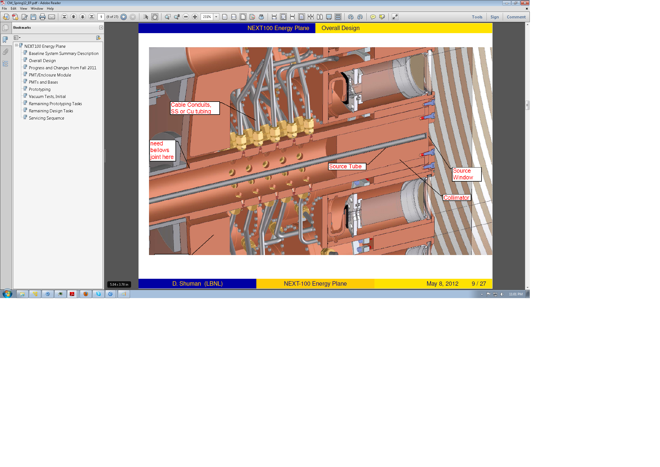Click the zoom value field showing 231%
660x467 pixels.
point(207,17)
